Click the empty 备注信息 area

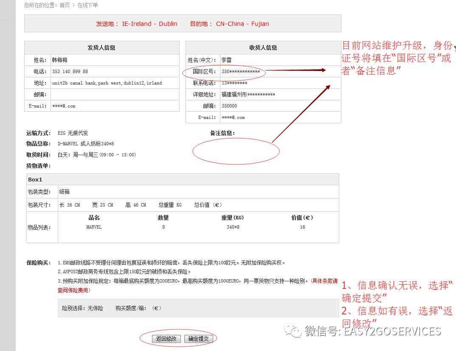236,151
